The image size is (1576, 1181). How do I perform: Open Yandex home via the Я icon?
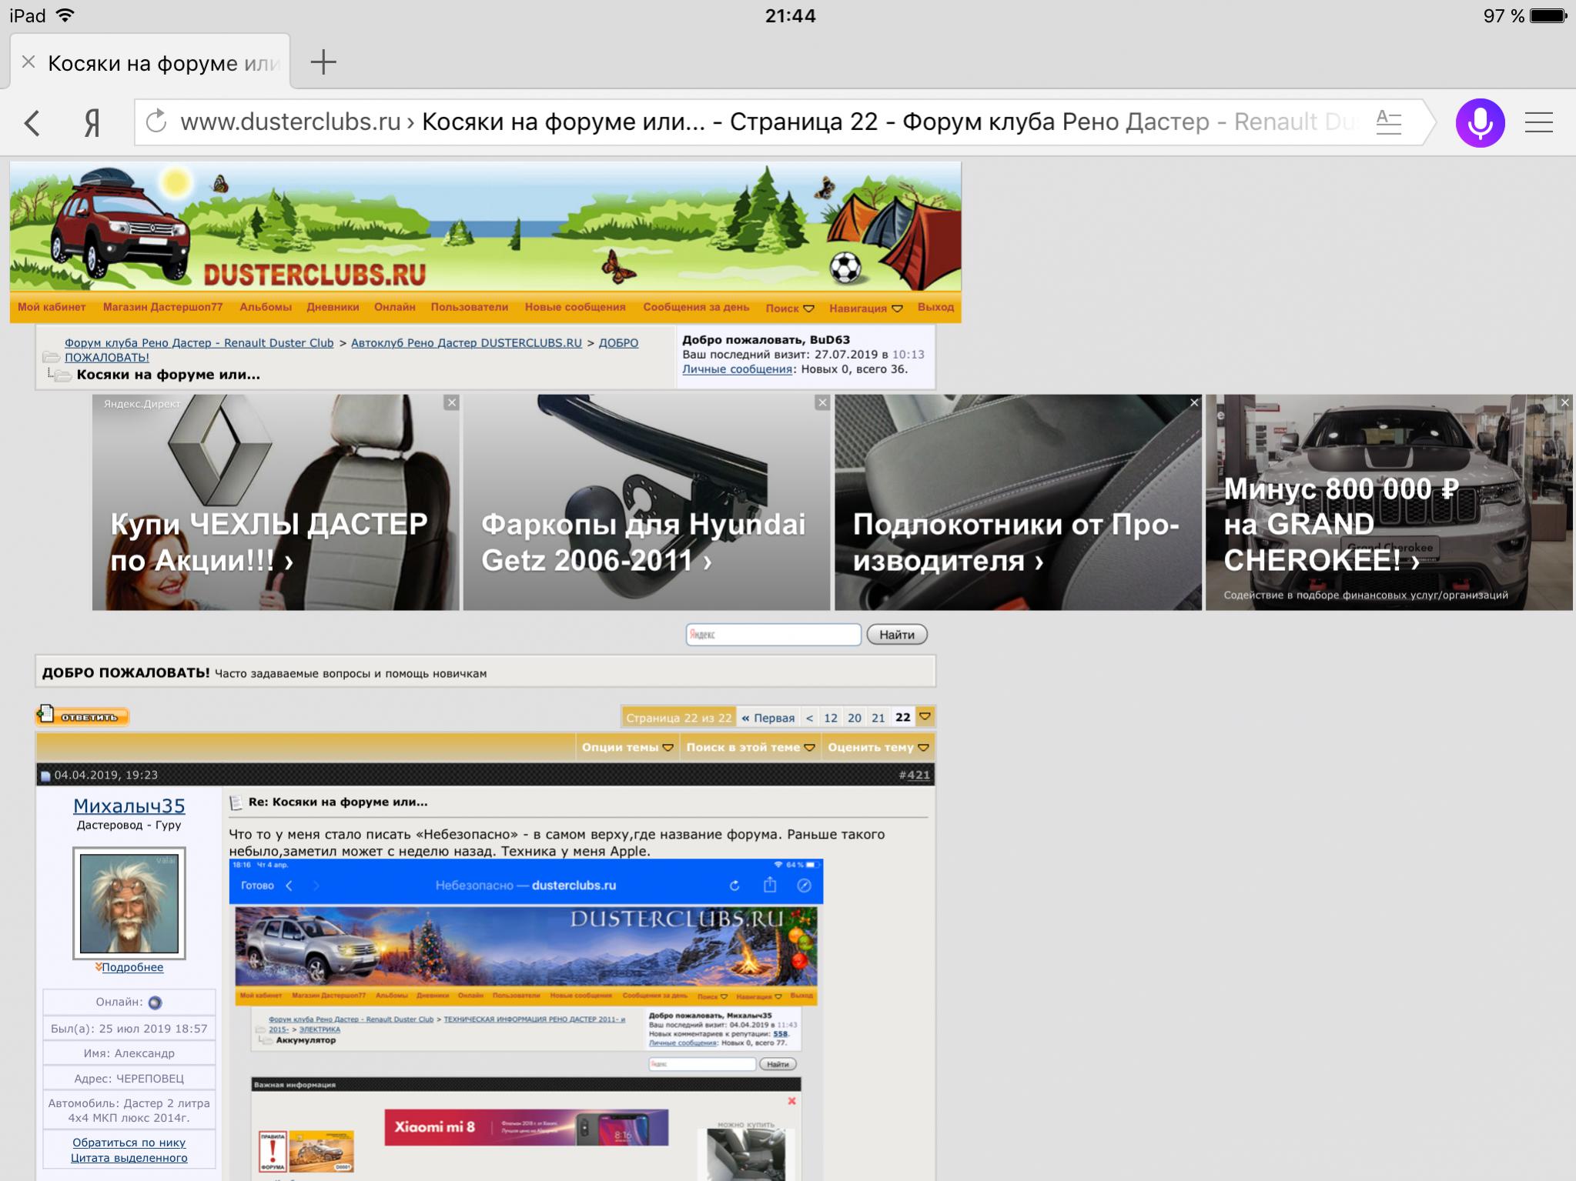coord(92,122)
